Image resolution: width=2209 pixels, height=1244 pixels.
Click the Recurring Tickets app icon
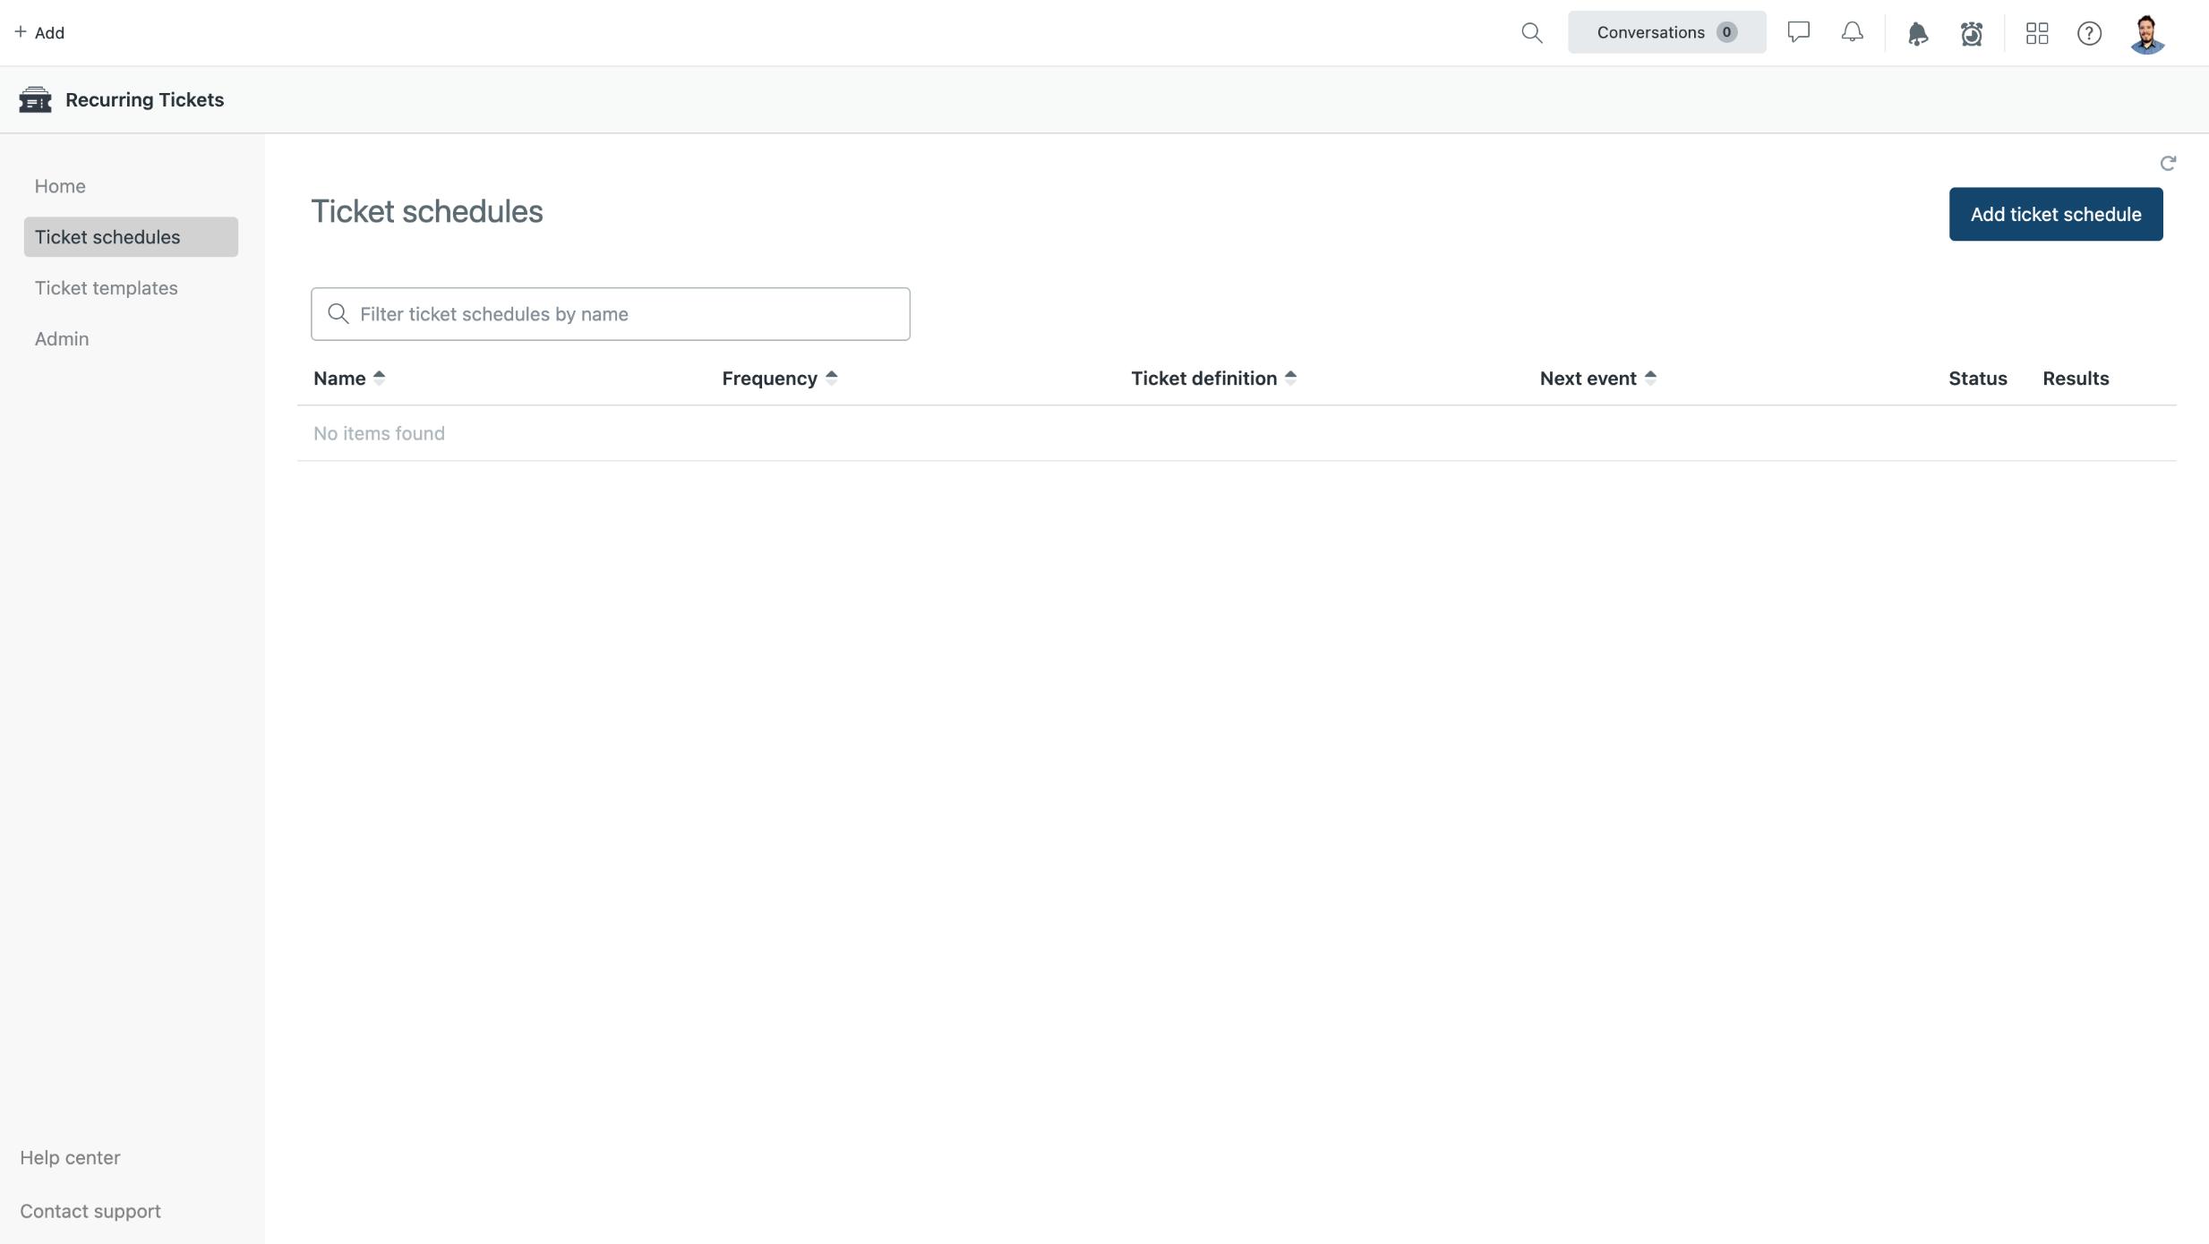pyautogui.click(x=35, y=99)
